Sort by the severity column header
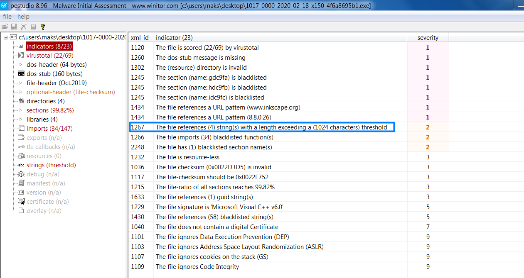Viewport: 524px width, 278px height. coord(428,37)
